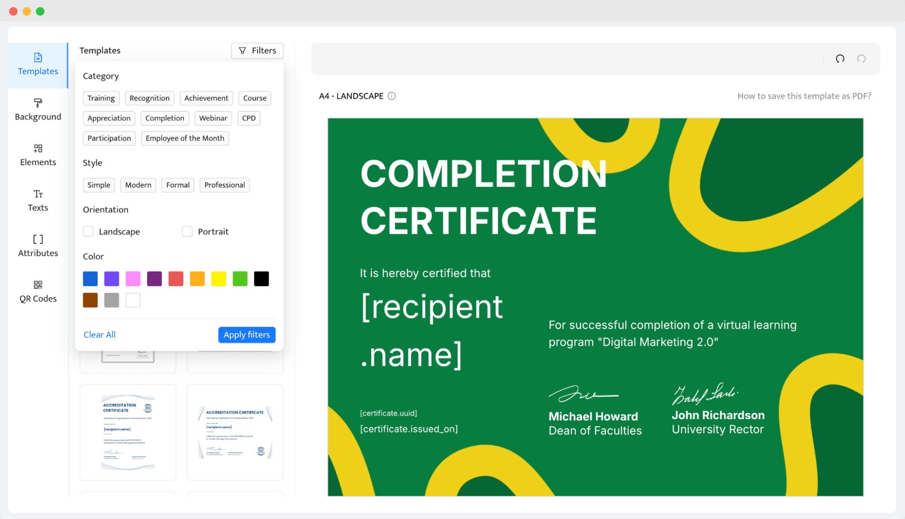Check the Portrait orientation checkbox

point(187,232)
